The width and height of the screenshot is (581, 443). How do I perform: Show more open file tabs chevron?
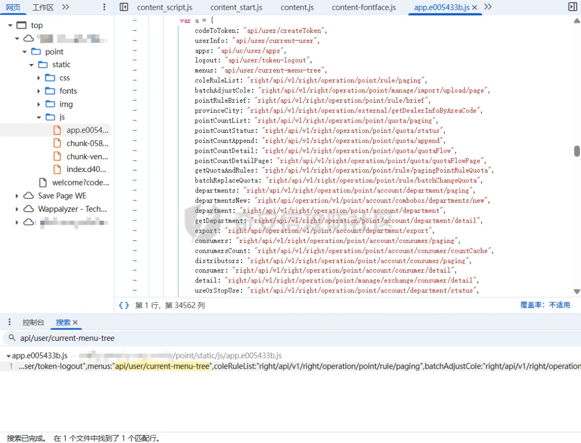[488, 7]
